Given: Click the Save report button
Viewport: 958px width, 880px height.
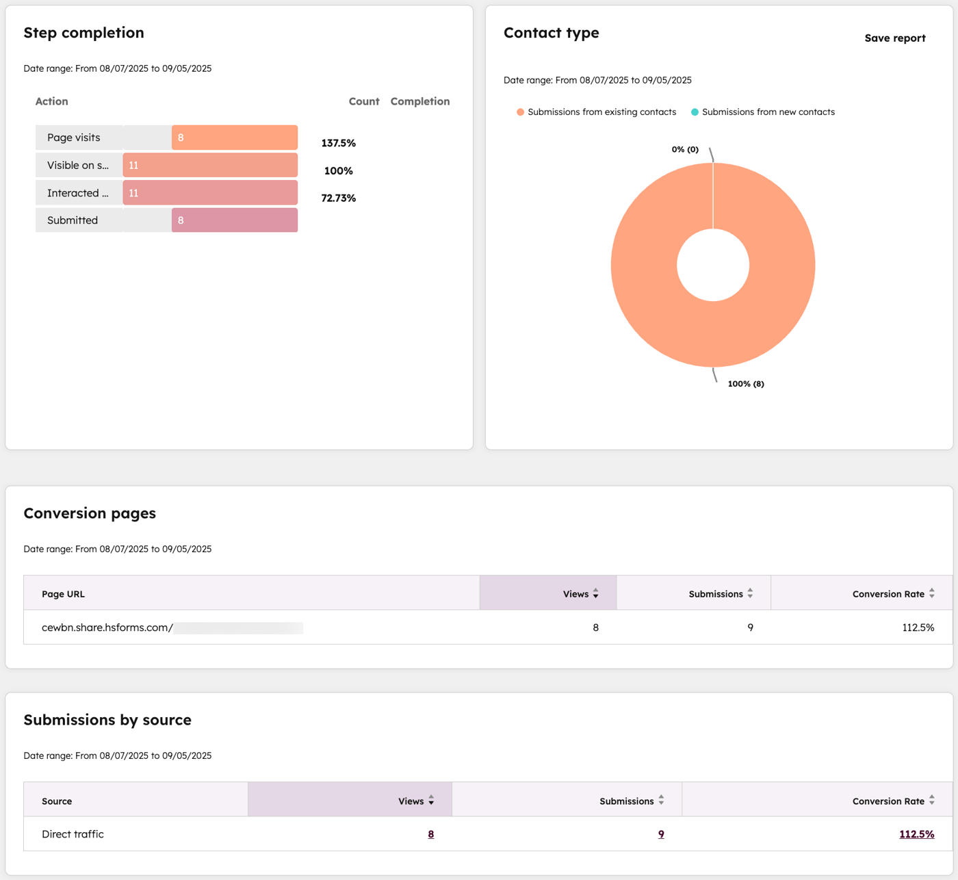Looking at the screenshot, I should [x=894, y=38].
